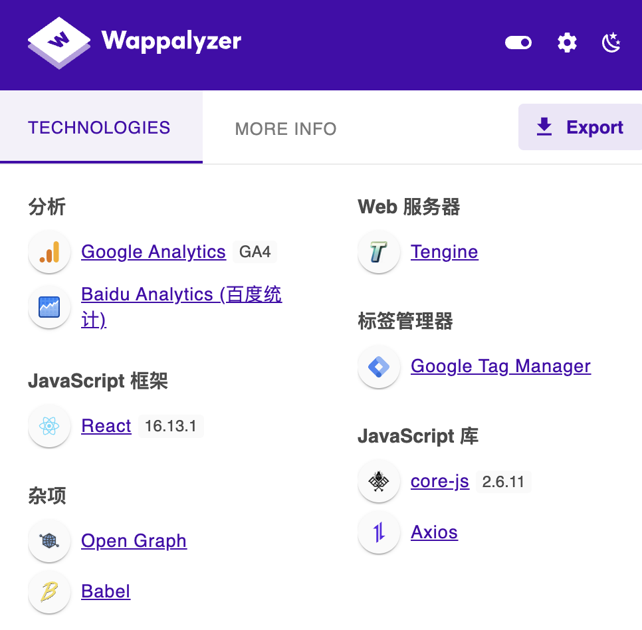The height and width of the screenshot is (630, 642).
Task: Open settings via the gear icon
Action: coord(567,43)
